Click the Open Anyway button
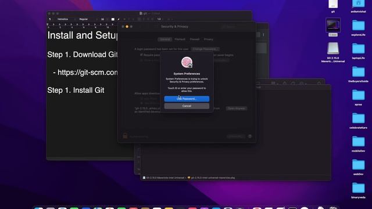 [237, 109]
